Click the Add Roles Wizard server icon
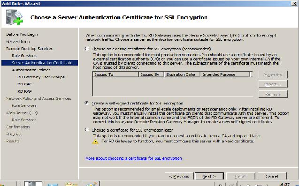 tap(15, 17)
